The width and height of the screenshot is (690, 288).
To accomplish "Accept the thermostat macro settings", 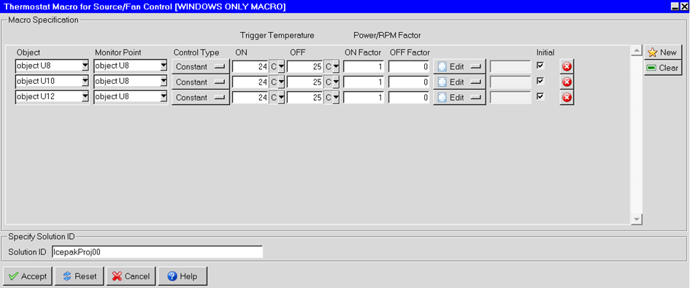I will point(28,276).
